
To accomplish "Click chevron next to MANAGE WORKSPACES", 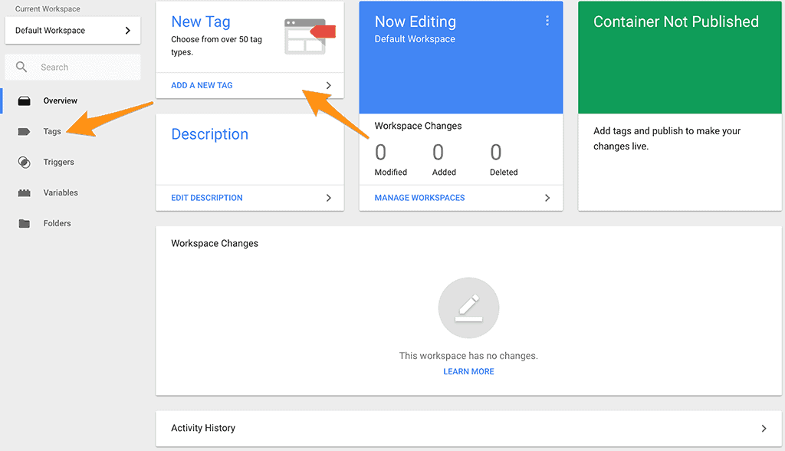I will click(547, 198).
